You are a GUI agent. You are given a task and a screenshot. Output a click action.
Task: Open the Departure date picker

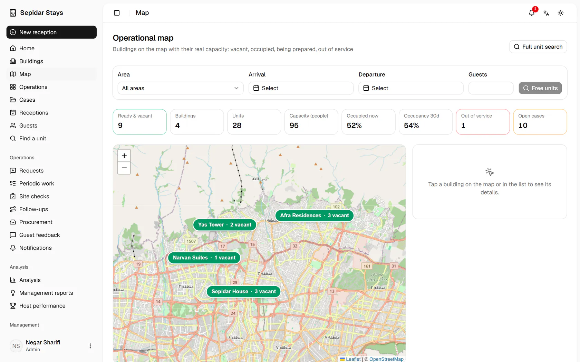point(411,88)
